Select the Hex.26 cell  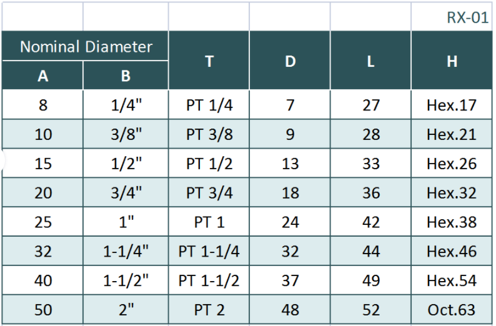pyautogui.click(x=452, y=164)
